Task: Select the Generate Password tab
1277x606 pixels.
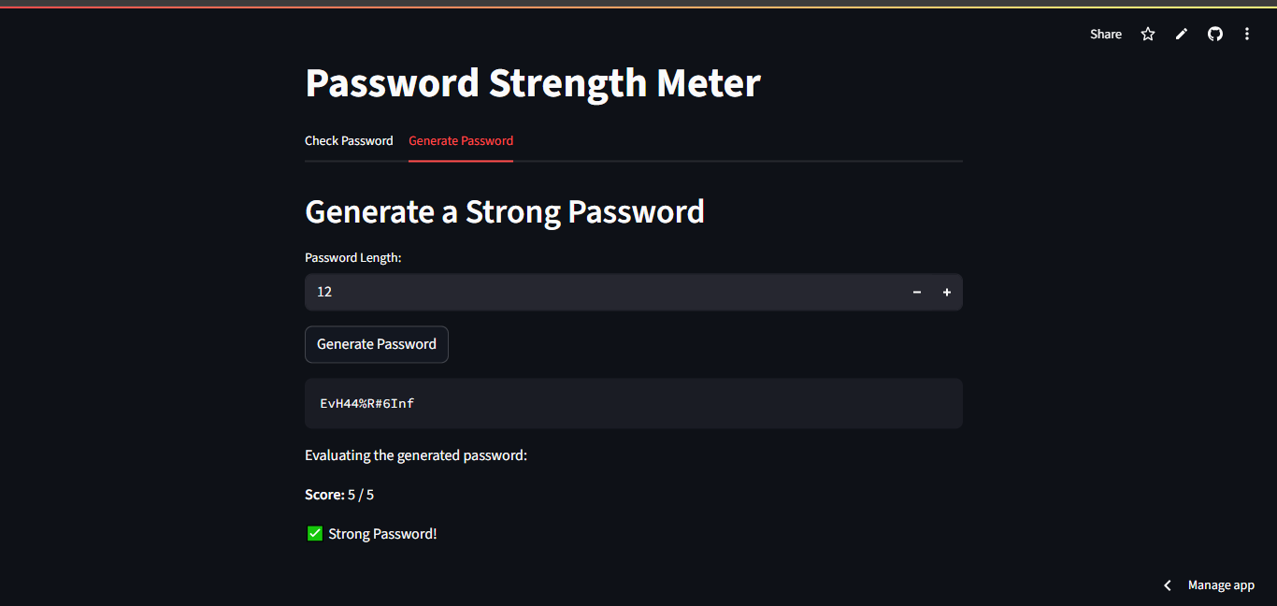Action: coord(461,141)
